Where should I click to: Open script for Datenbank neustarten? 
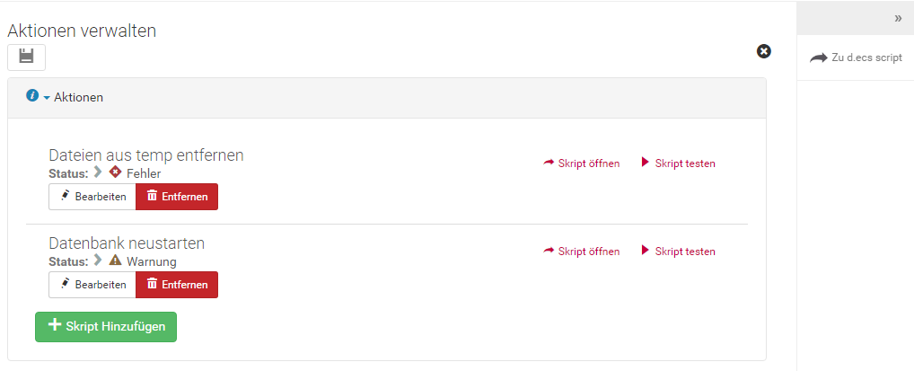click(x=581, y=252)
